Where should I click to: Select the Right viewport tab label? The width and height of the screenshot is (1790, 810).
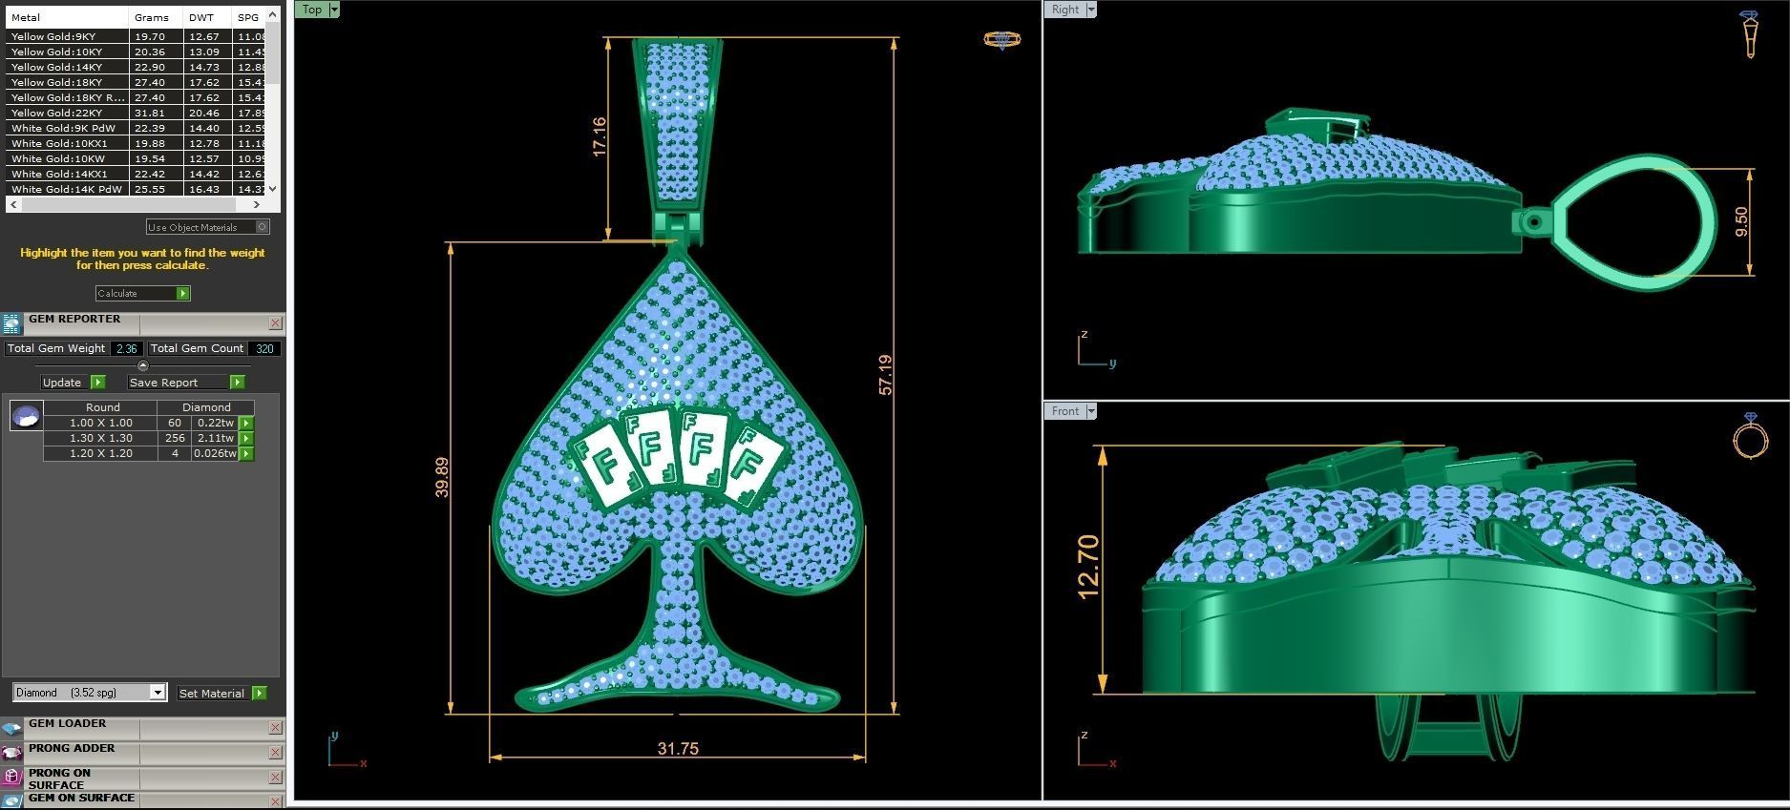tap(1064, 10)
